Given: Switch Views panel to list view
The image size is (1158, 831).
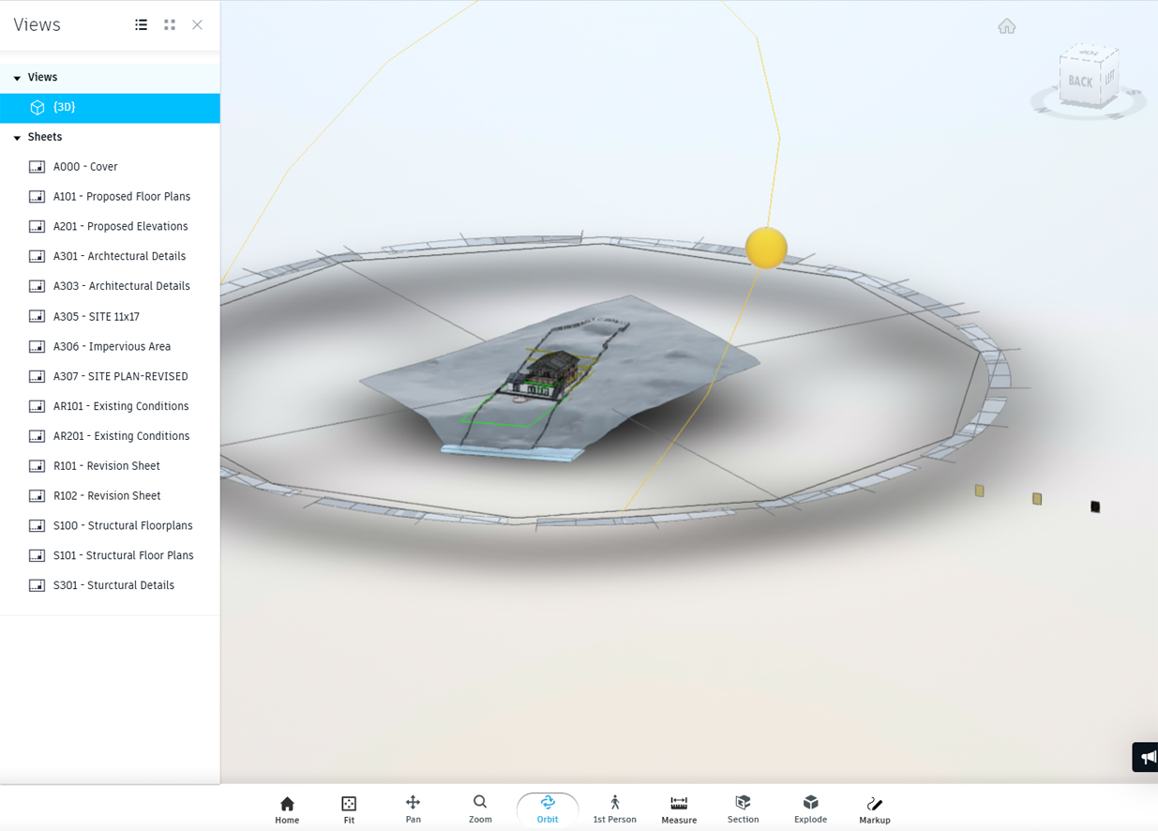Looking at the screenshot, I should tap(142, 25).
